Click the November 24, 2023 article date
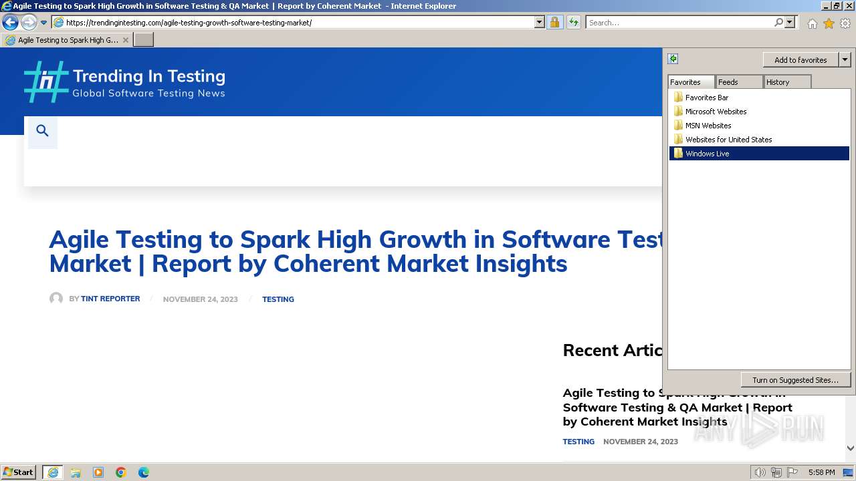Viewport: 856px width, 481px height. [x=201, y=299]
